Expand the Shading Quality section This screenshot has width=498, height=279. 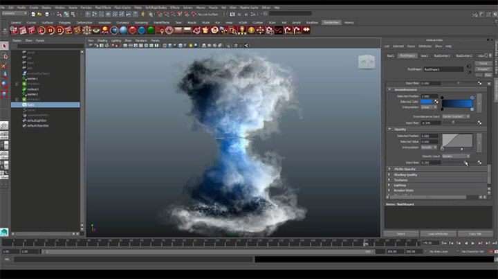click(389, 174)
